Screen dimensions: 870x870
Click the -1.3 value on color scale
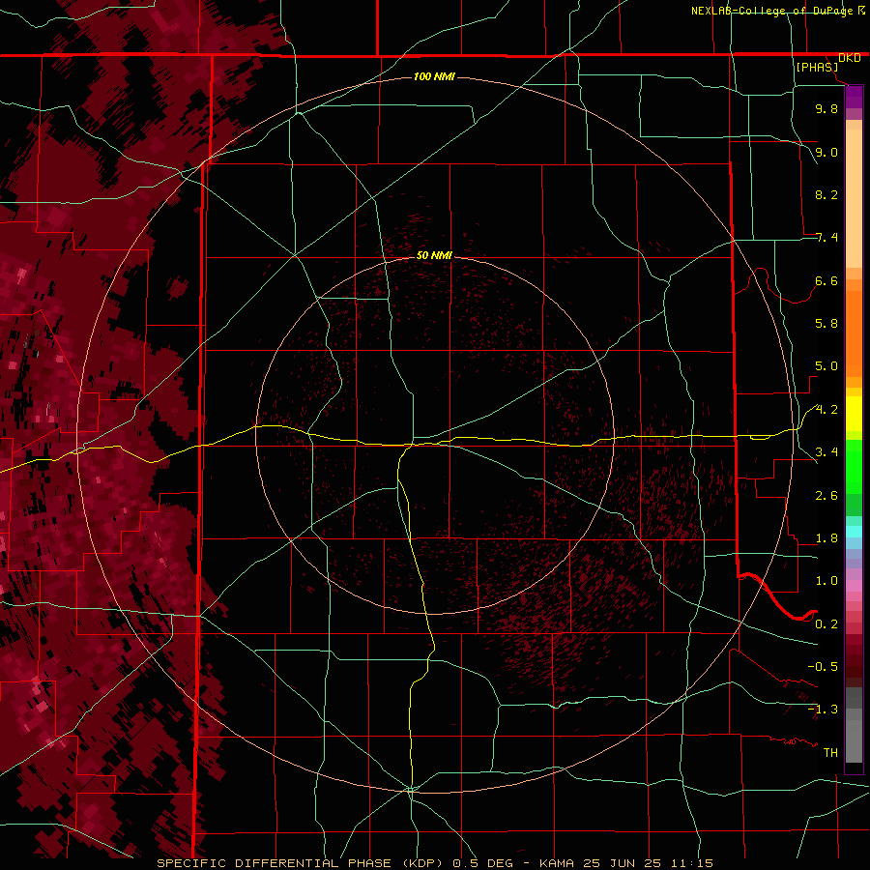pos(823,710)
